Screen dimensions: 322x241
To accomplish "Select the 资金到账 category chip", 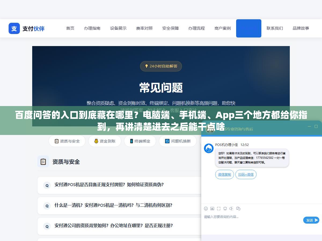I will [x=105, y=141].
